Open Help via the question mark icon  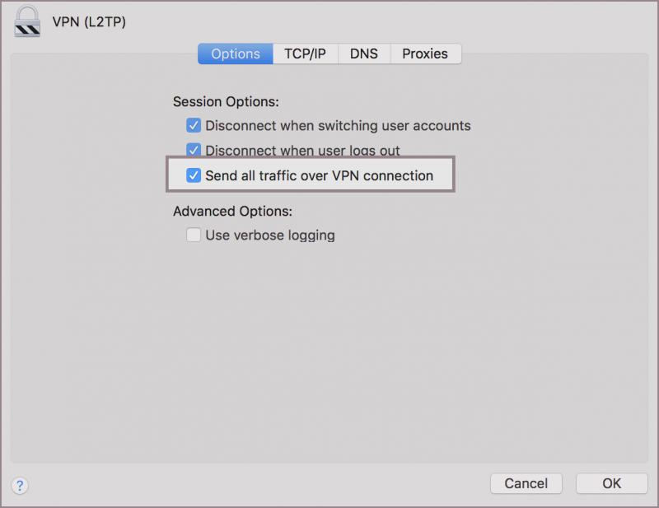[19, 485]
